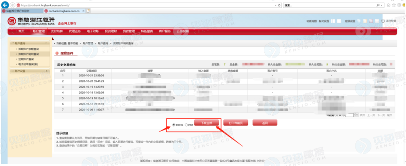Screen dimensions: 406x166
Task: Select the PDF radio button
Action: point(186,125)
